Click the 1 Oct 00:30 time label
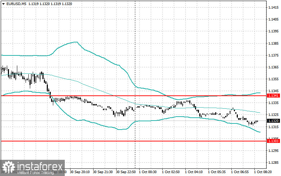 click(148, 172)
